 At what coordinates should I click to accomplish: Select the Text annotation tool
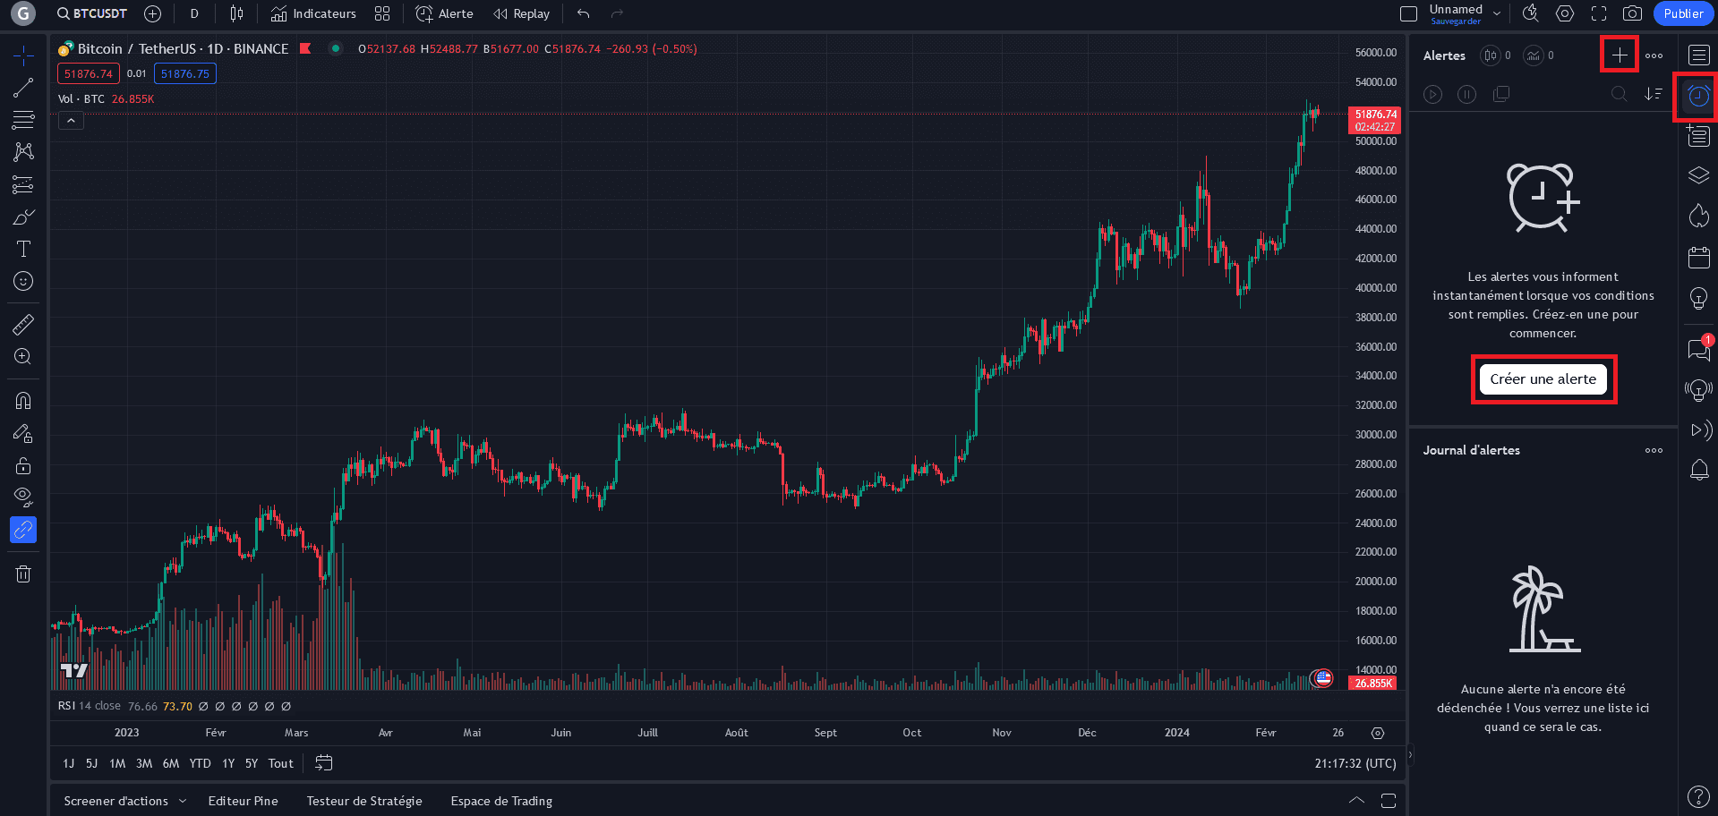[x=23, y=249]
